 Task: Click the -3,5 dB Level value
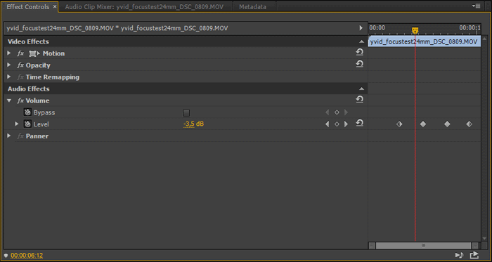(193, 124)
